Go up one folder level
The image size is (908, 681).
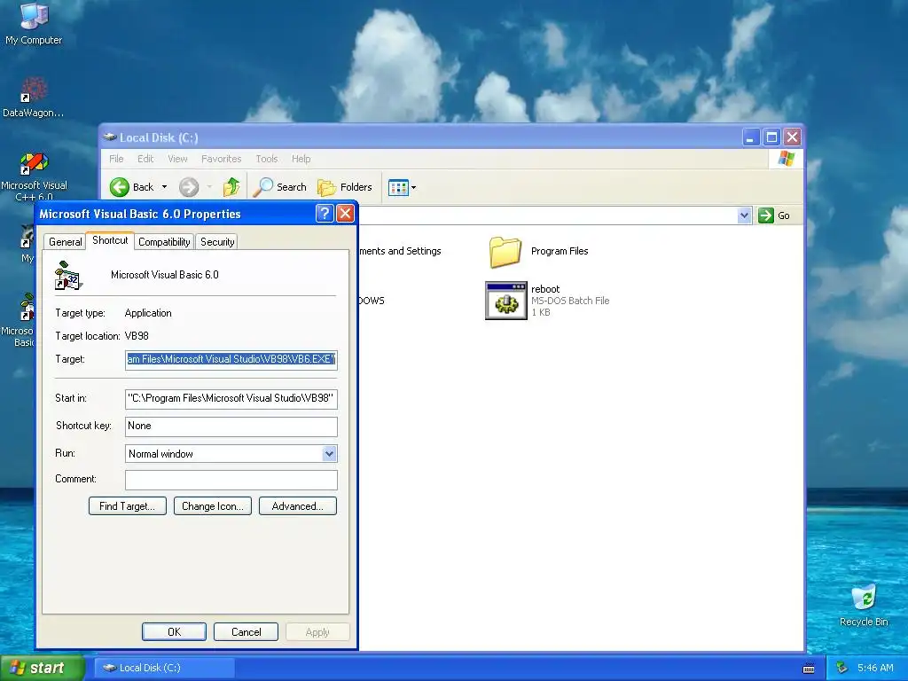[231, 187]
